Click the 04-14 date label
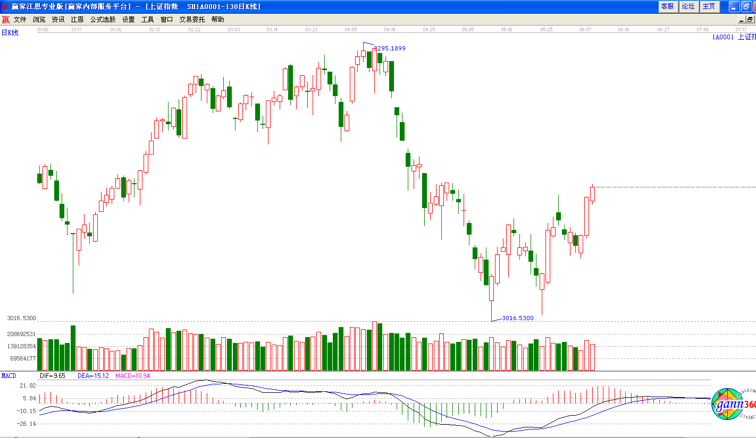 click(390, 30)
